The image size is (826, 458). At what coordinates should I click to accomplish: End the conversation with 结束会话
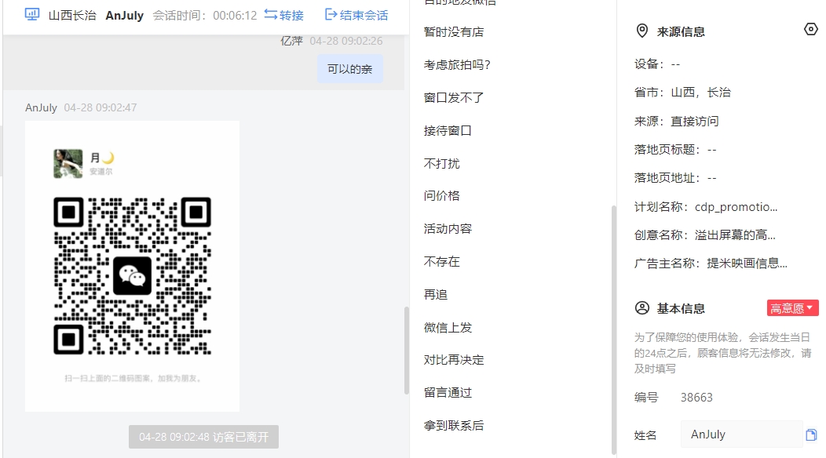point(356,15)
